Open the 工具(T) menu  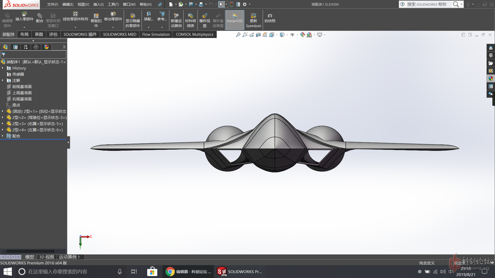113,4
